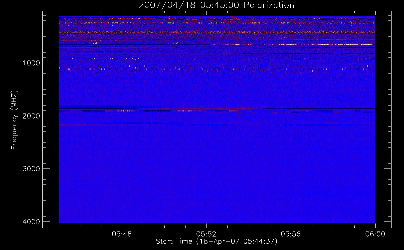Screen dimensions: 404x250
Task: Click the 05:52 time tick label
Action: point(206,234)
